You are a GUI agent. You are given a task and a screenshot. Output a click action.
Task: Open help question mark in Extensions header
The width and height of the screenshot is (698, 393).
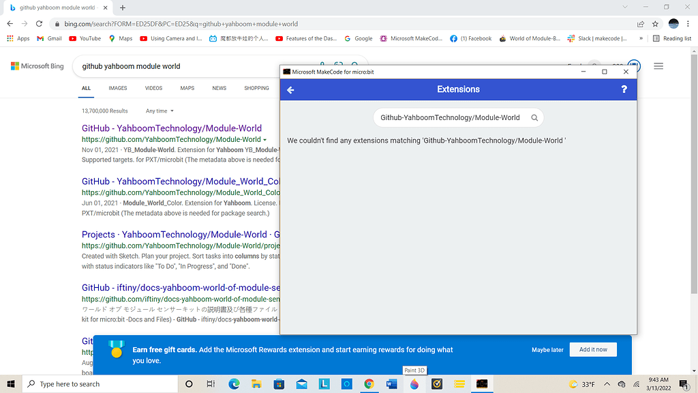click(x=624, y=89)
